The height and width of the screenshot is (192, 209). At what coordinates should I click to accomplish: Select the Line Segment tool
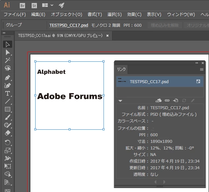(8, 101)
